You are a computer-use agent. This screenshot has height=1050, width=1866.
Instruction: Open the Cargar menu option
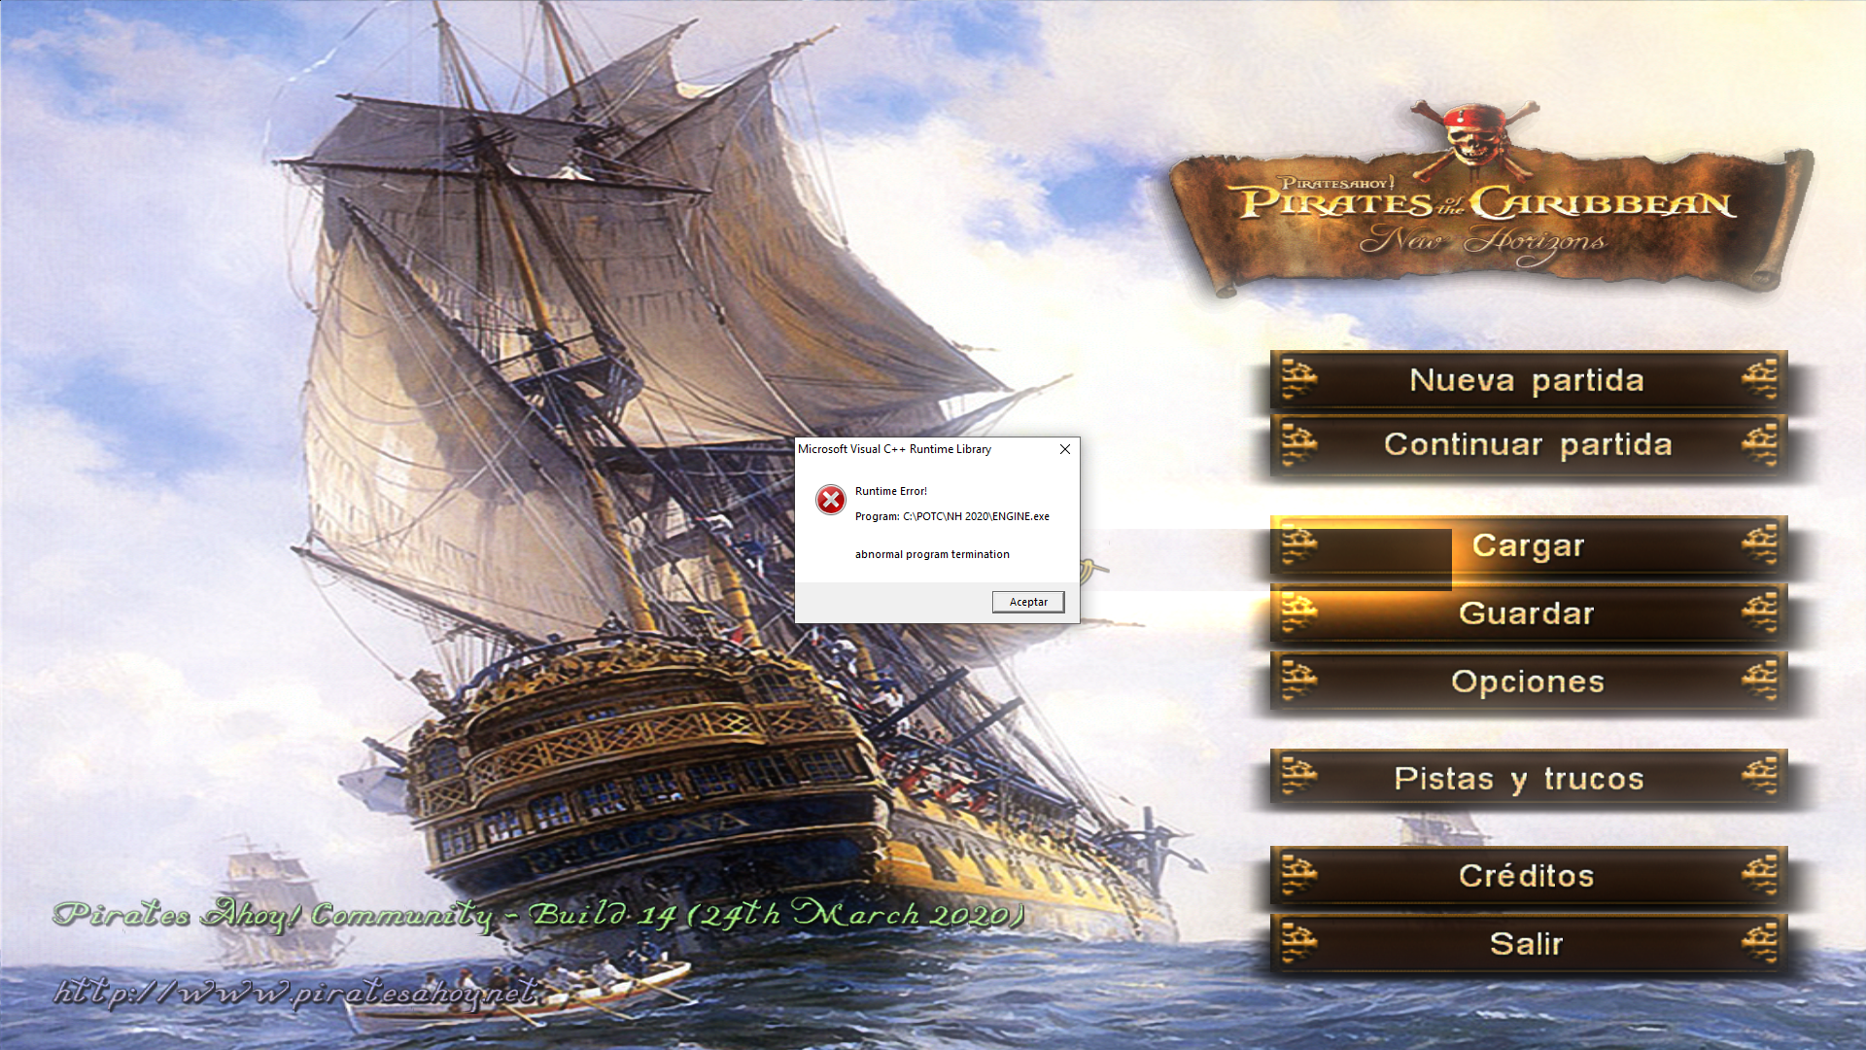tap(1528, 546)
